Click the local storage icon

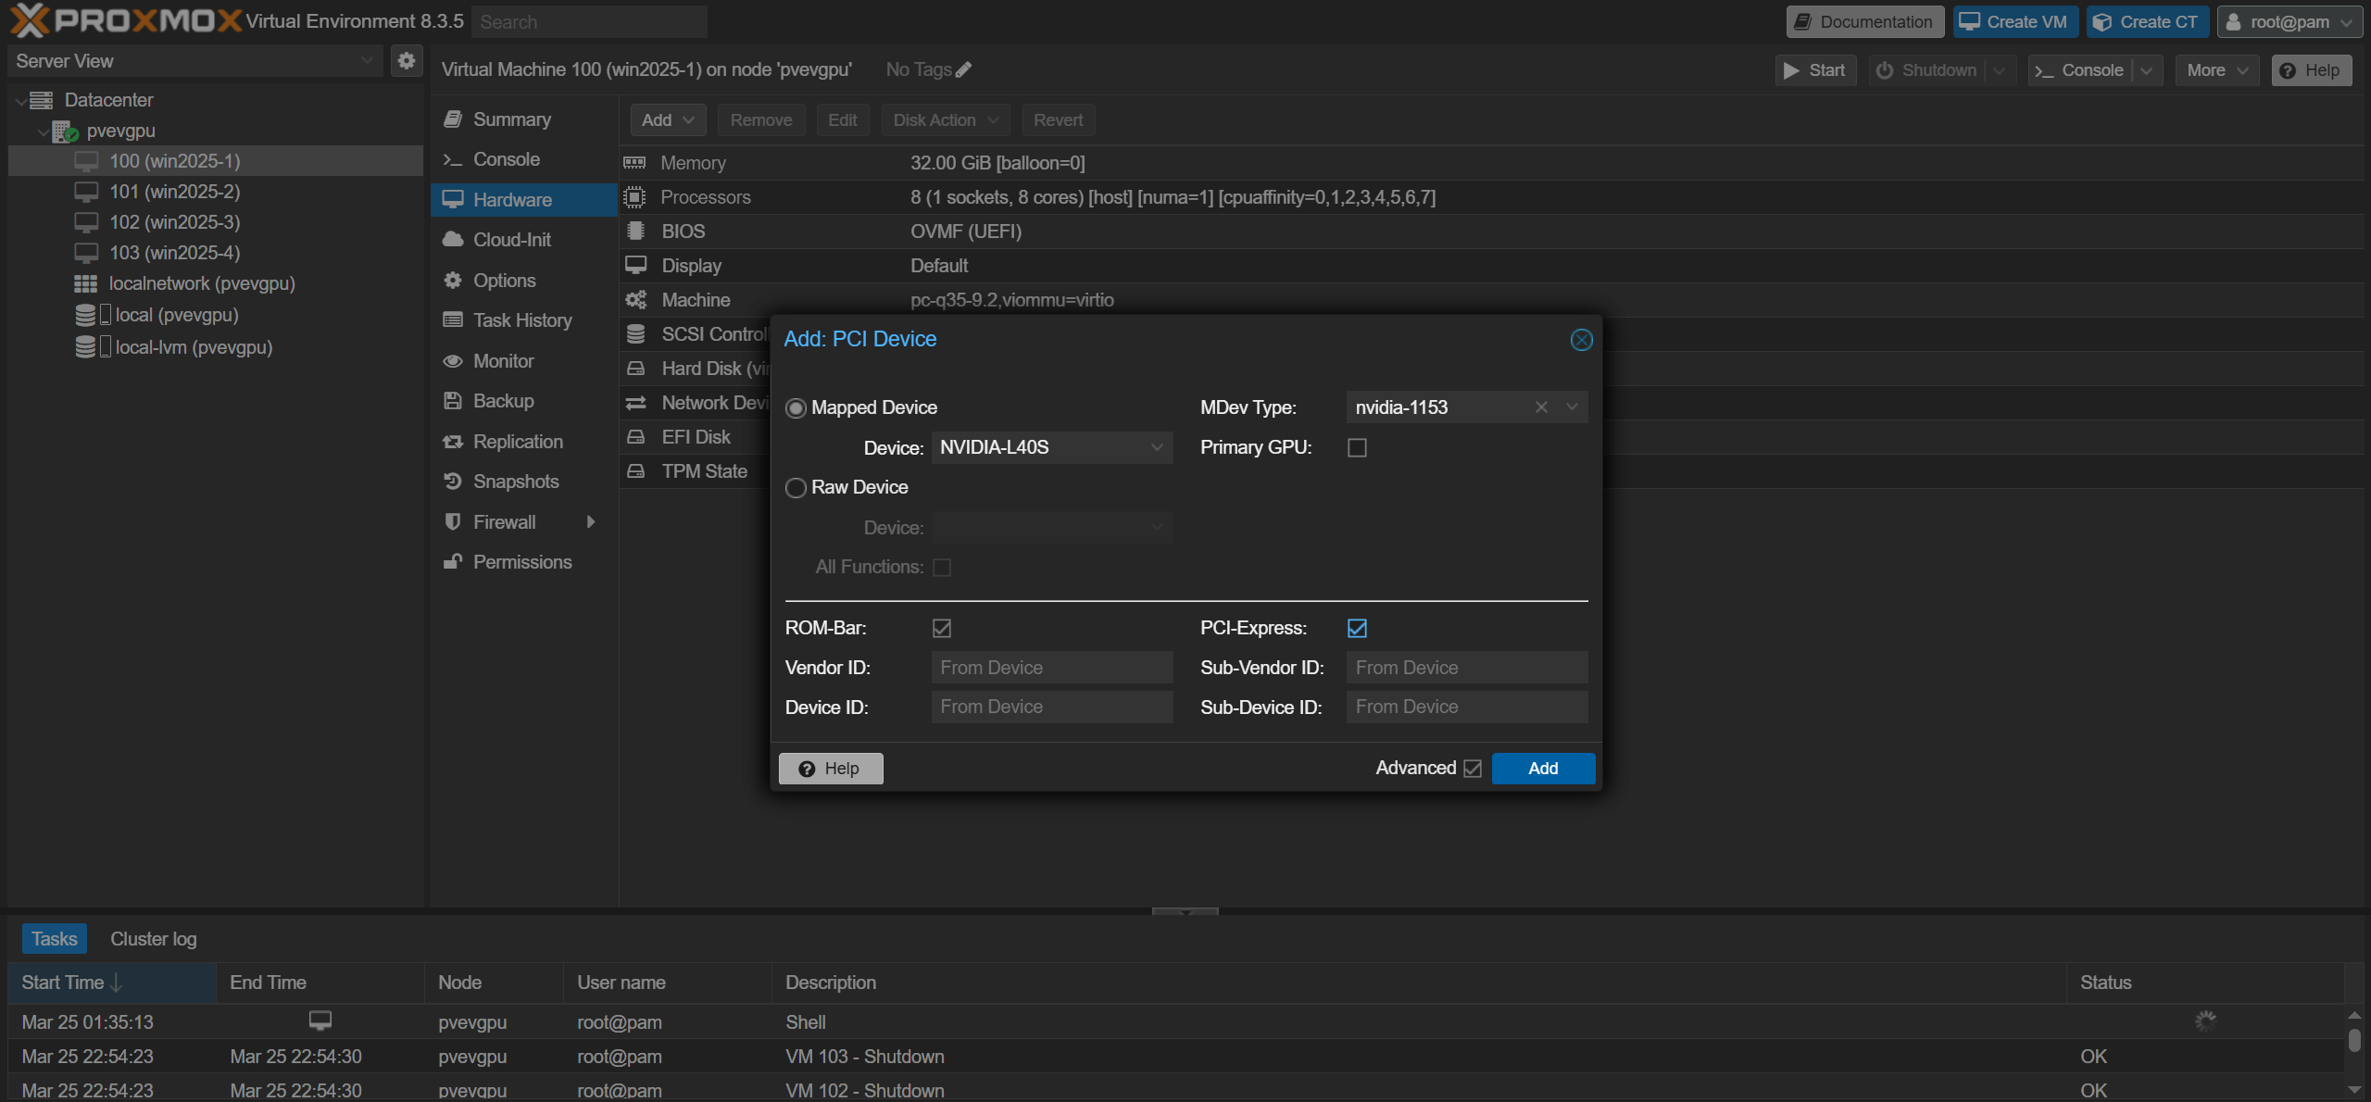pyautogui.click(x=94, y=315)
